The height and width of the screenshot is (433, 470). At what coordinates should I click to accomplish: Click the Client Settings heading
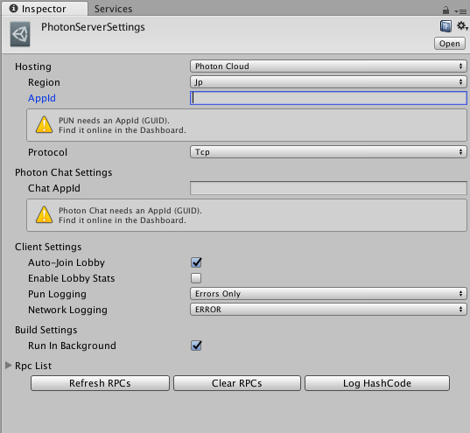48,247
